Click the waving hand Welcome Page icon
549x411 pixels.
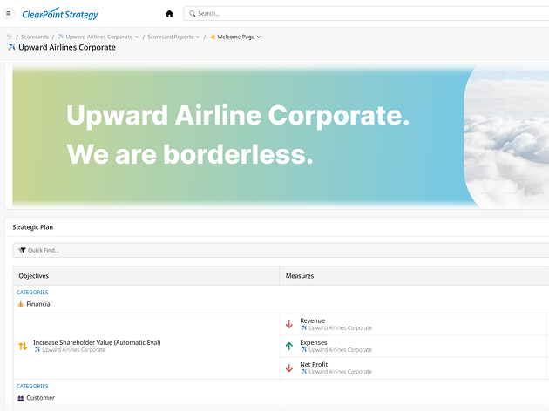pyautogui.click(x=213, y=37)
